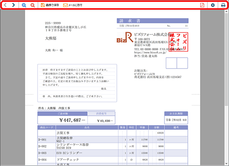Click the BizR company logo
229x166 pixels.
coord(125,37)
